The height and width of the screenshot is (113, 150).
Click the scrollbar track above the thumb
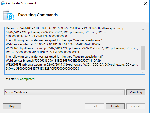click(143, 39)
